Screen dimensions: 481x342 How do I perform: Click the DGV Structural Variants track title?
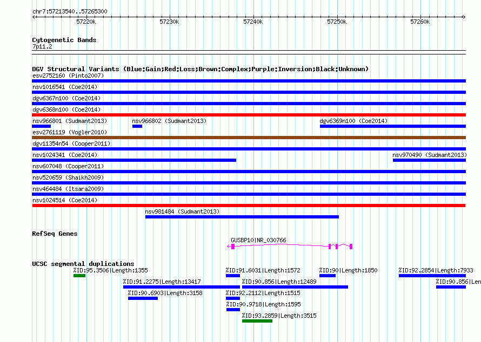pos(200,69)
